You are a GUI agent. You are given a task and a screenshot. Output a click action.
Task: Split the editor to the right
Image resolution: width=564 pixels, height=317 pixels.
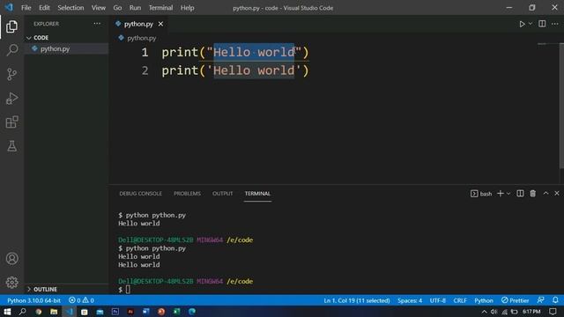click(x=542, y=24)
